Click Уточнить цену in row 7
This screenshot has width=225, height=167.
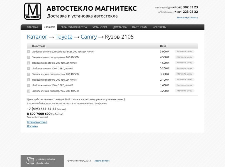(185, 85)
